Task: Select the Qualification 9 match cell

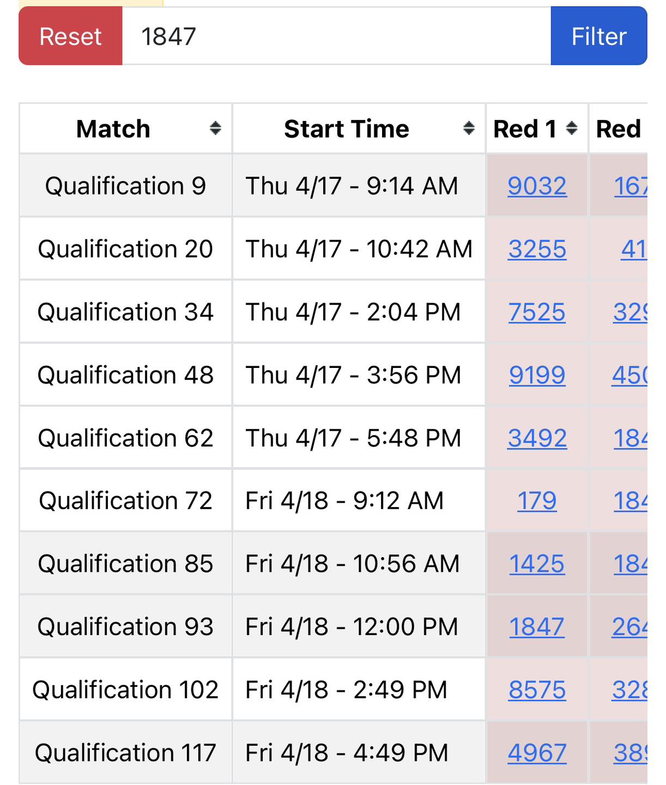Action: pyautogui.click(x=126, y=185)
